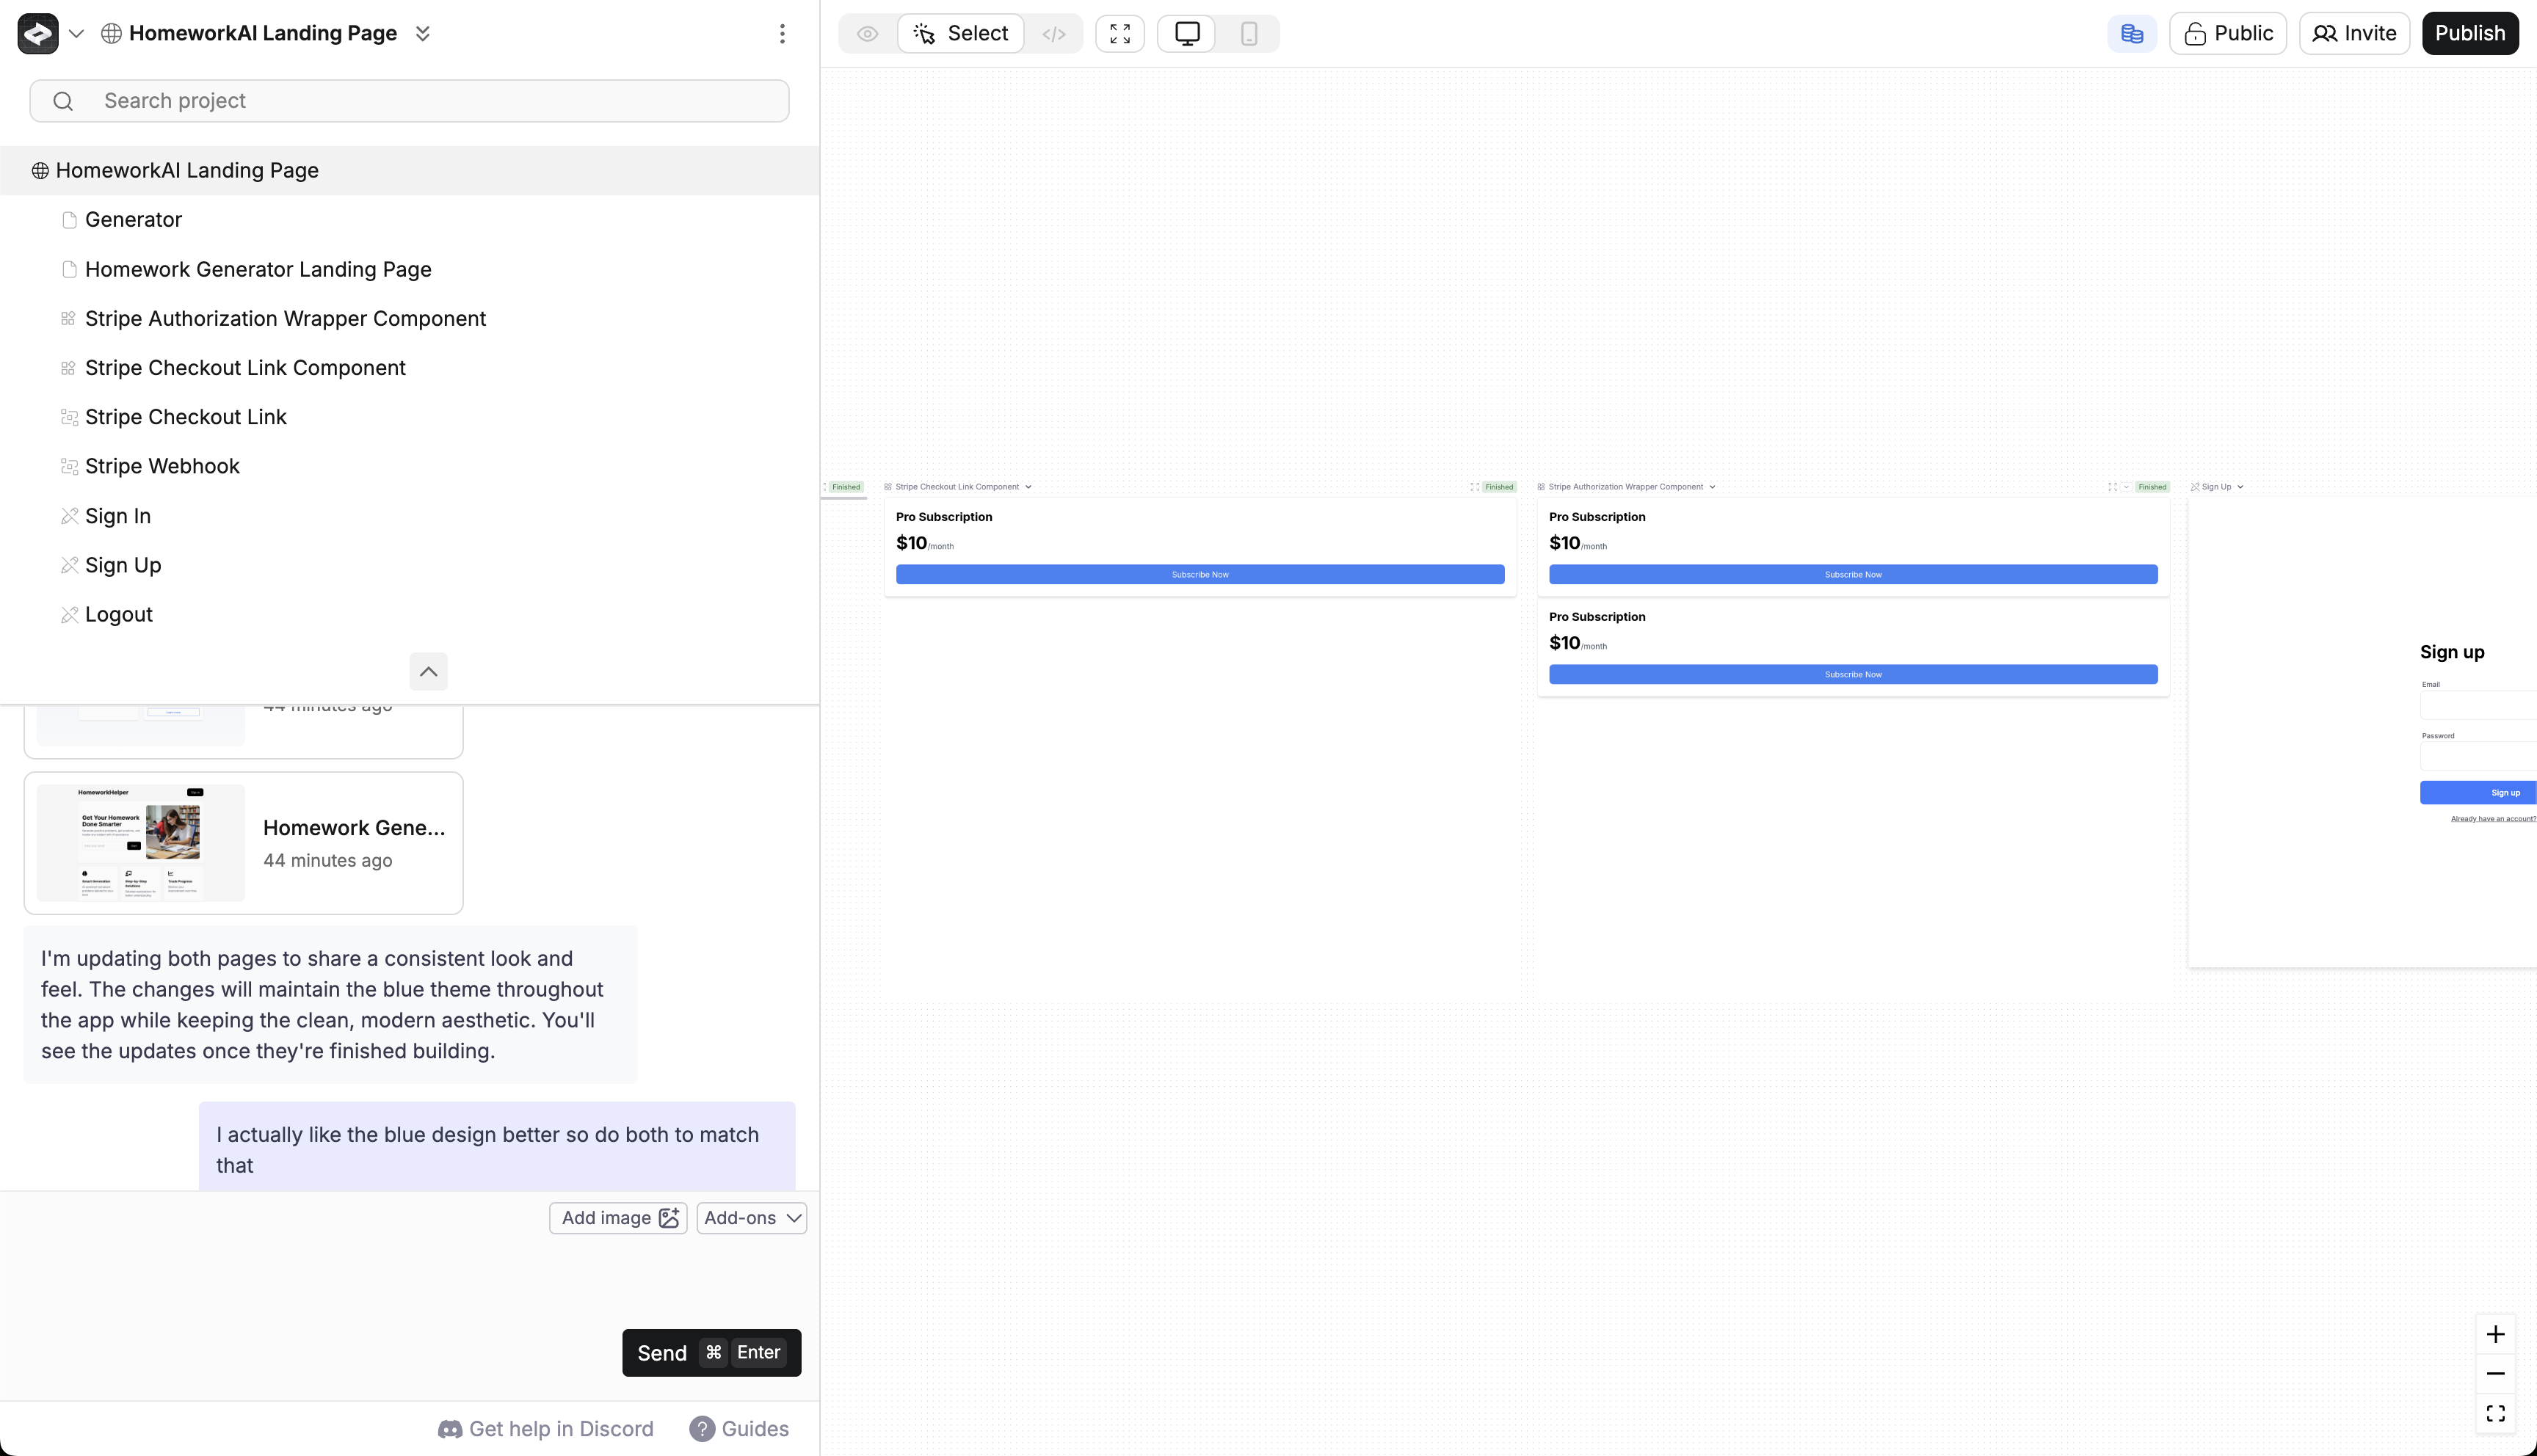Collapse the project tree panel
The height and width of the screenshot is (1456, 2537).
[x=428, y=671]
